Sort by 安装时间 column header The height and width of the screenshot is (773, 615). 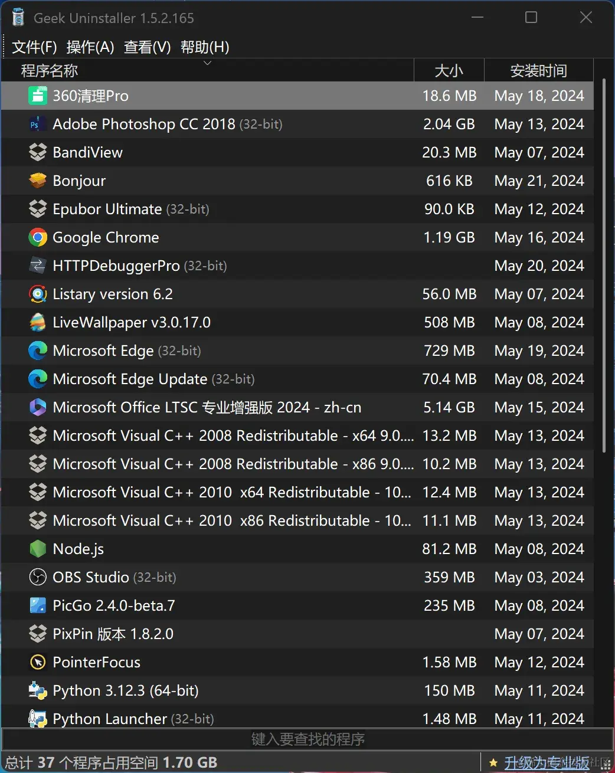coord(539,71)
